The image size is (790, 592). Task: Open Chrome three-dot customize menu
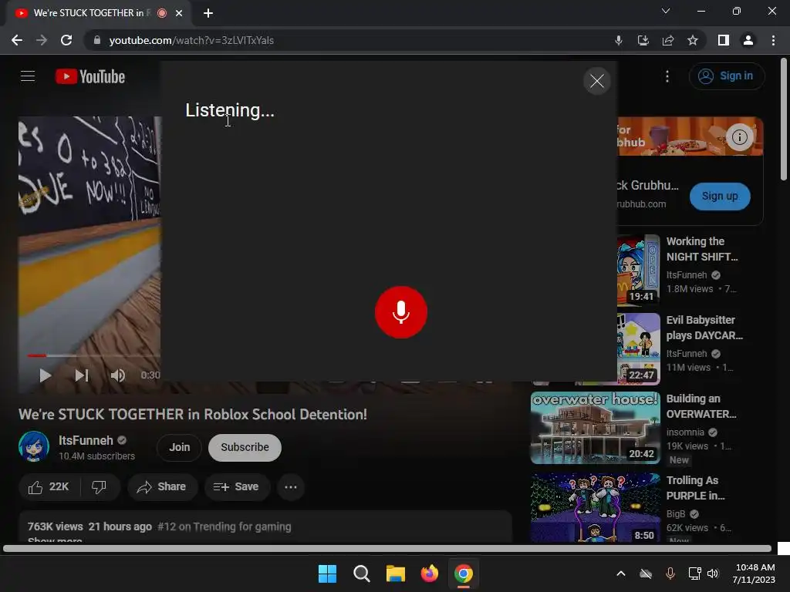click(773, 40)
